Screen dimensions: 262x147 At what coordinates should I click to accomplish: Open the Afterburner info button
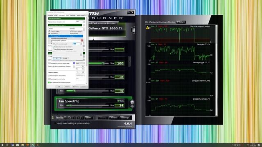133,30
